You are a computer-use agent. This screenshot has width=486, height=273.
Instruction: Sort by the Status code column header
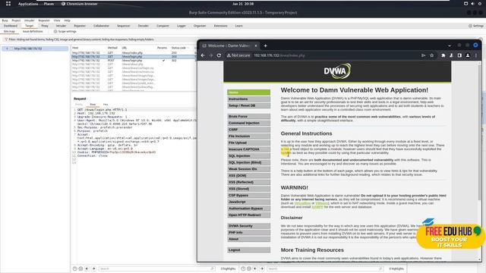(178, 48)
